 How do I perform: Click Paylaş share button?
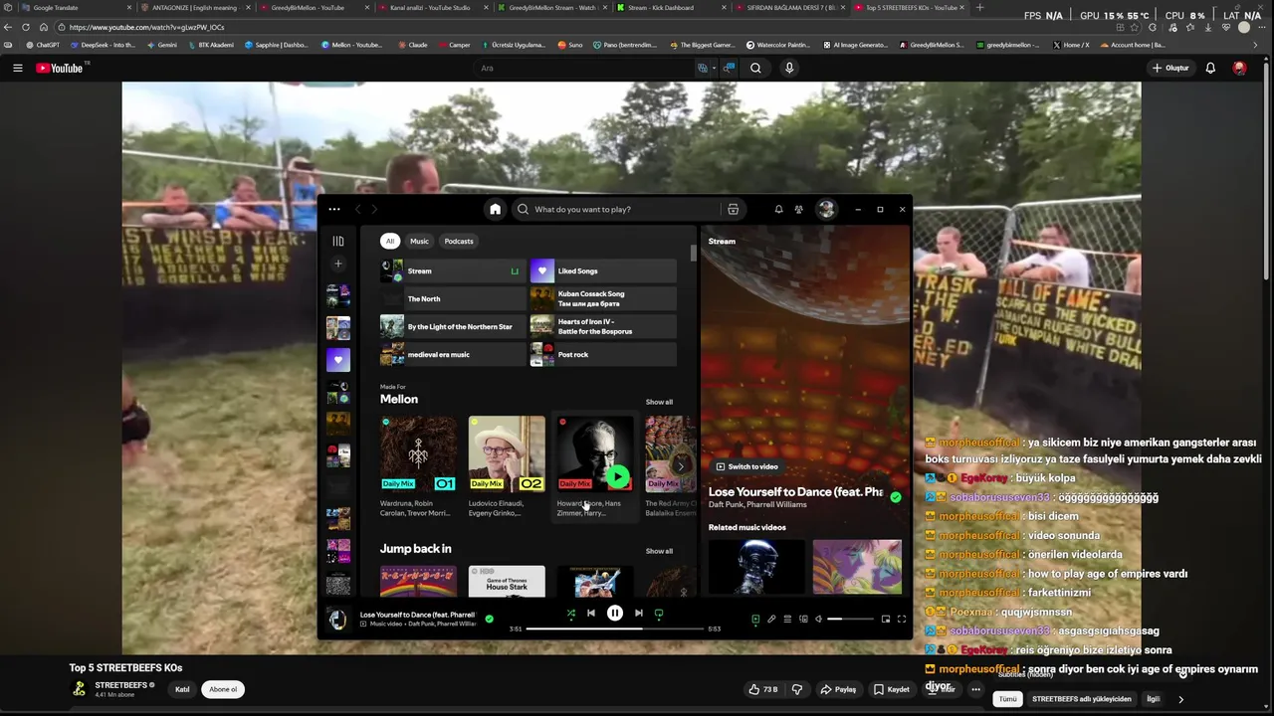[x=838, y=689]
